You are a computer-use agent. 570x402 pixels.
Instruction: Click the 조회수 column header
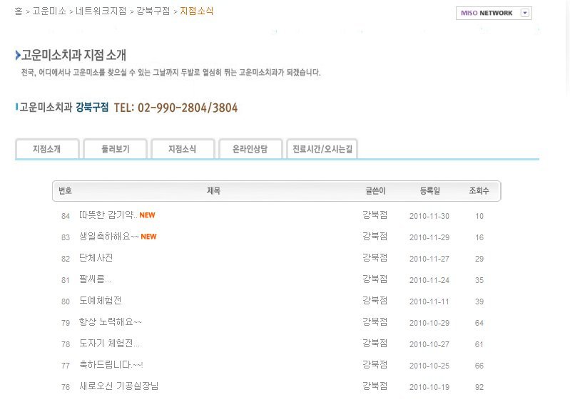click(x=479, y=190)
